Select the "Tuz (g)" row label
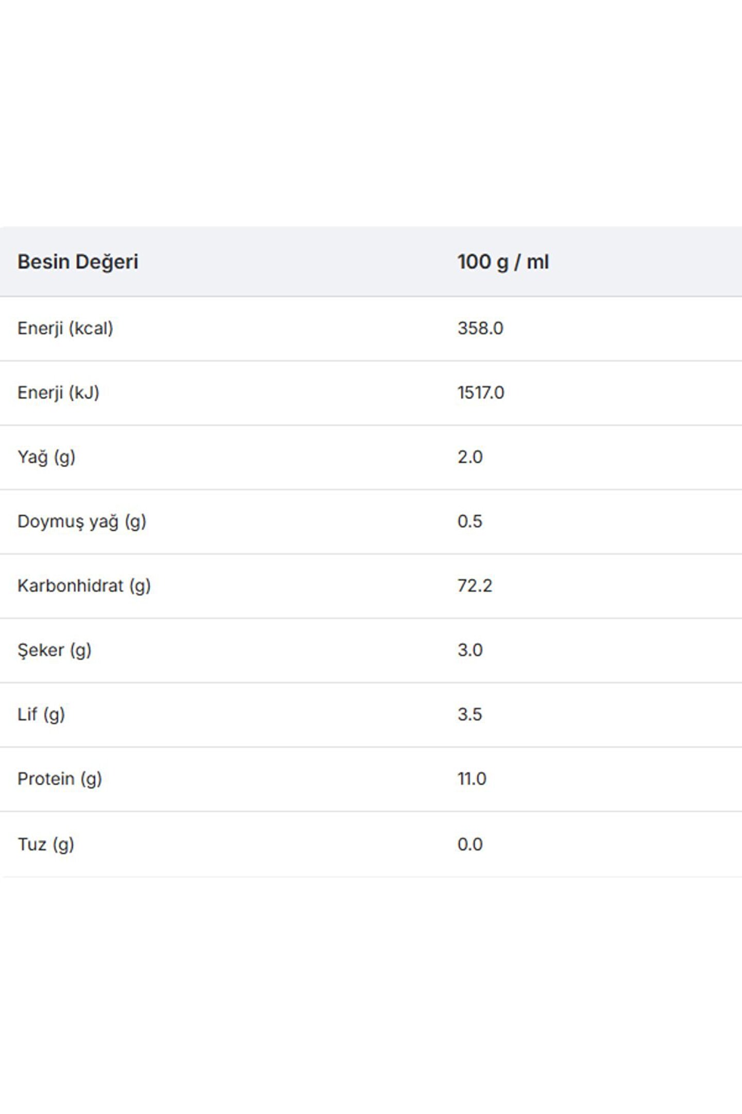Screen dimensions: 742x1114 tap(46, 845)
